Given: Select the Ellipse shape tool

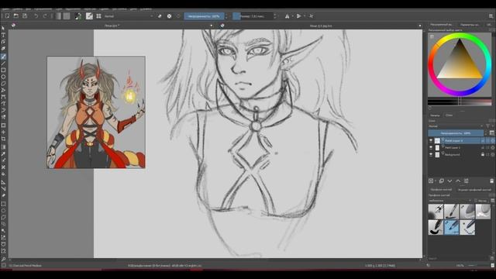Looking at the screenshot, I should click(x=3, y=77).
